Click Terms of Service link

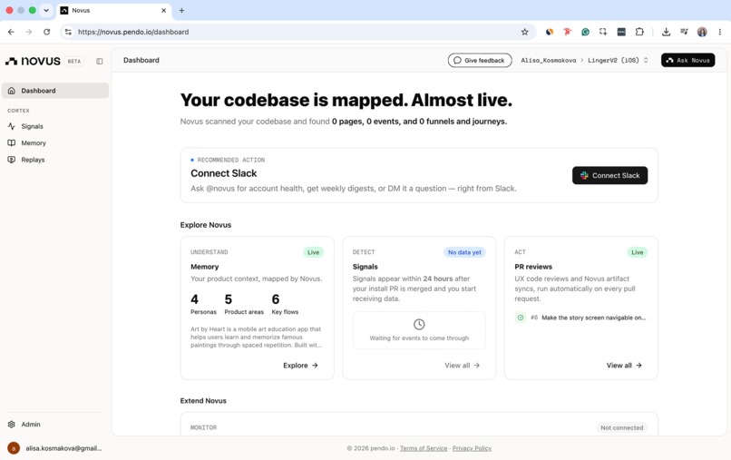coord(424,448)
